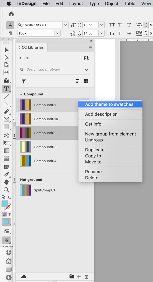Collapse the Compound group
The image size is (153, 282).
point(21,94)
